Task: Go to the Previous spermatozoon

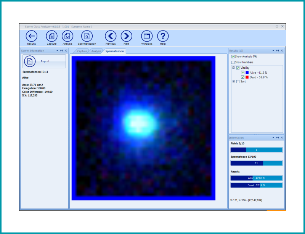Action: coord(111,36)
